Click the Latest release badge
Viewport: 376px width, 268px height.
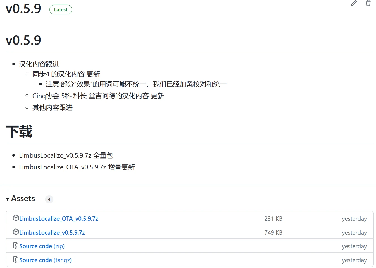pos(61,10)
